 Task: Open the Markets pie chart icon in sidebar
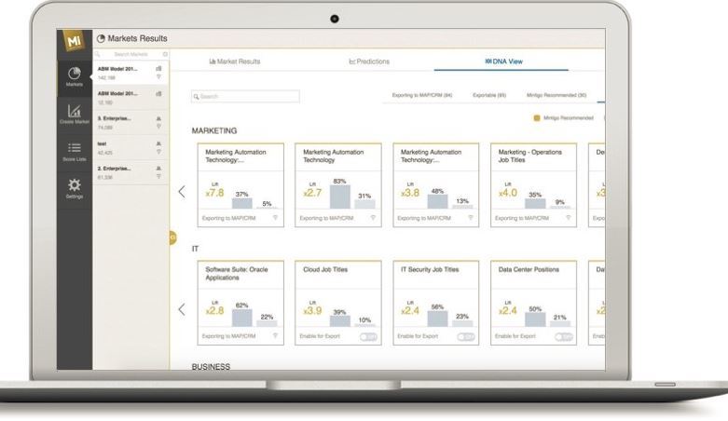75,75
